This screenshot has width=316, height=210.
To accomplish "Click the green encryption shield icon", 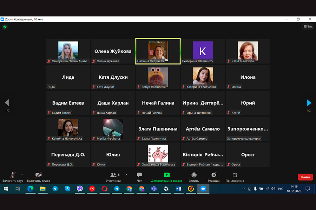I will pos(5,27).
